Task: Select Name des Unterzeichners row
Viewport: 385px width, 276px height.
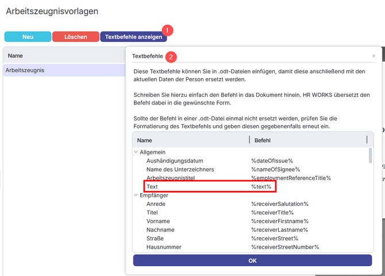Action: (180, 169)
